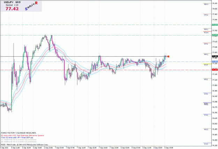Image resolution: width=218 pixels, height=149 pixels.
Task: Click the DS2 pivot level label
Action: (x=206, y=115)
